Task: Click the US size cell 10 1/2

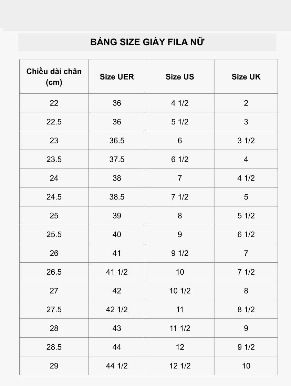Action: (180, 291)
